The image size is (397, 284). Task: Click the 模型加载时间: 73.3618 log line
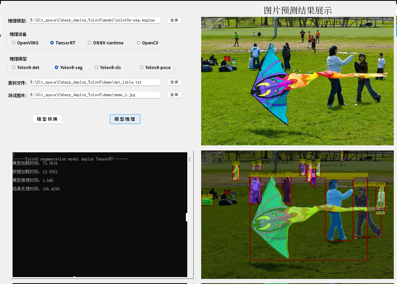click(35, 163)
